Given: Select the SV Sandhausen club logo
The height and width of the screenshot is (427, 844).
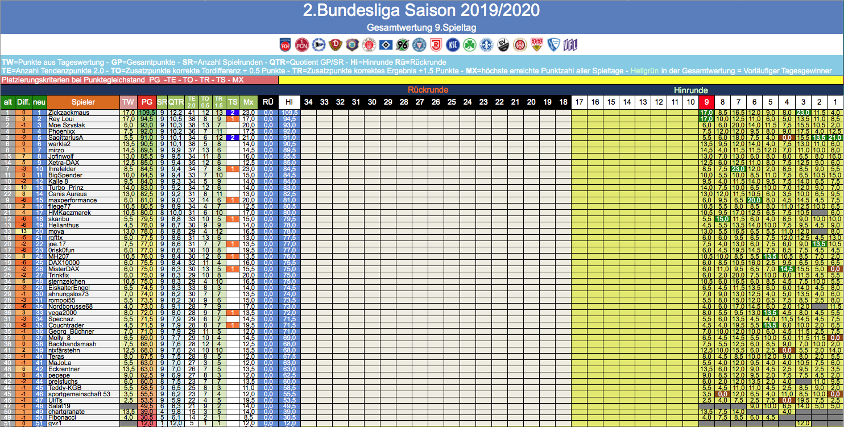Looking at the screenshot, I should click(x=503, y=45).
